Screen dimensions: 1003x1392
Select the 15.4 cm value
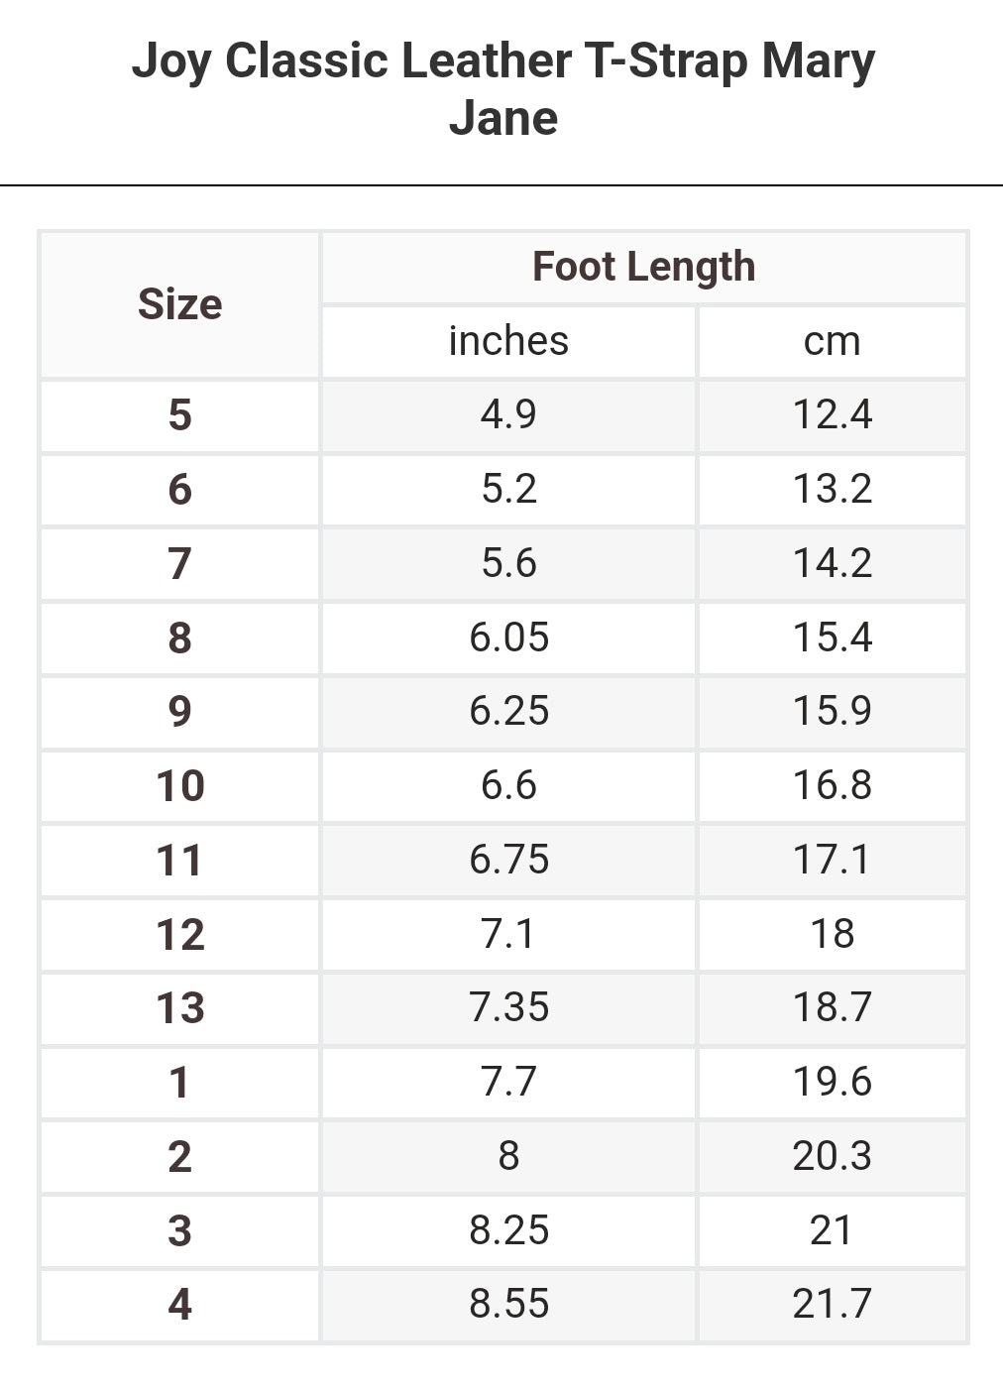pyautogui.click(x=832, y=638)
